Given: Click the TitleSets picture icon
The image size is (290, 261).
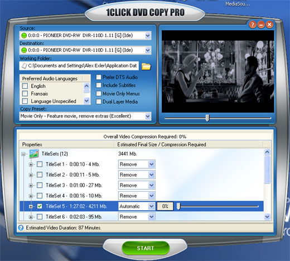Looking at the screenshot, I should pos(34,154).
